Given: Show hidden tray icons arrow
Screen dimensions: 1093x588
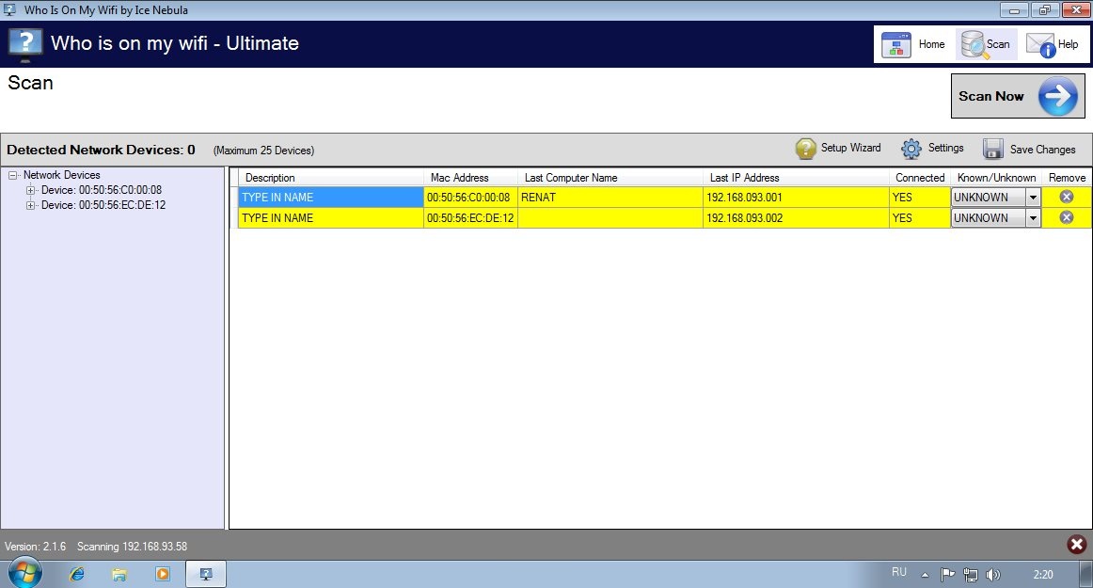Looking at the screenshot, I should click(x=925, y=575).
